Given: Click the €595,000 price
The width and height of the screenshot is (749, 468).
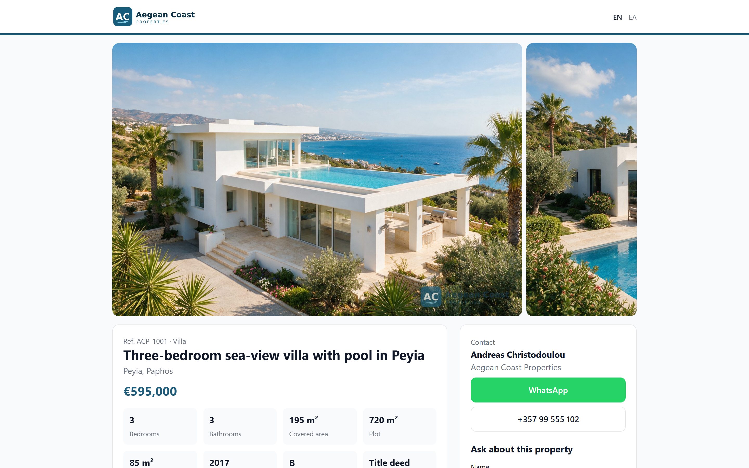Looking at the screenshot, I should pyautogui.click(x=150, y=391).
